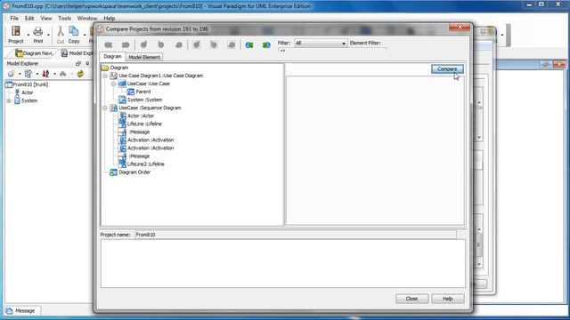Click the new model element icon in Model Explorer
The width and height of the screenshot is (570, 320).
(11, 74)
